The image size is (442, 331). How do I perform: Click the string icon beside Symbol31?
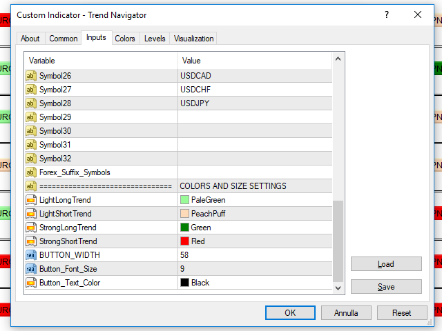(31, 145)
